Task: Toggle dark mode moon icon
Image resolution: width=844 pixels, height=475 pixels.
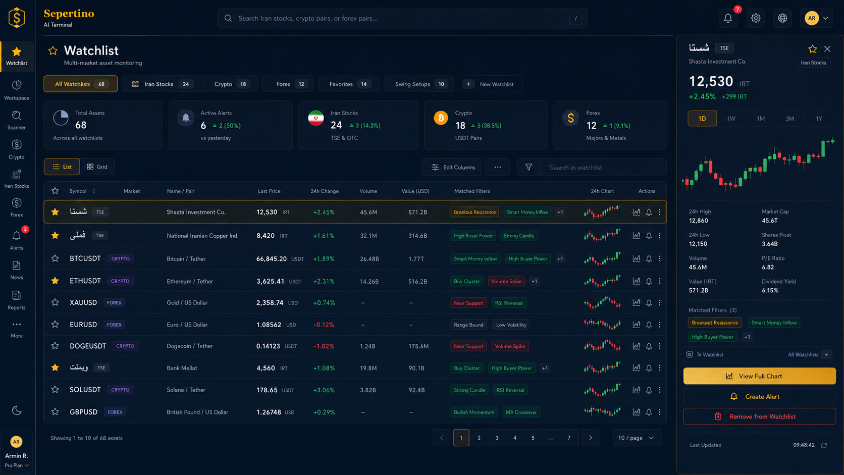Action: pyautogui.click(x=17, y=410)
